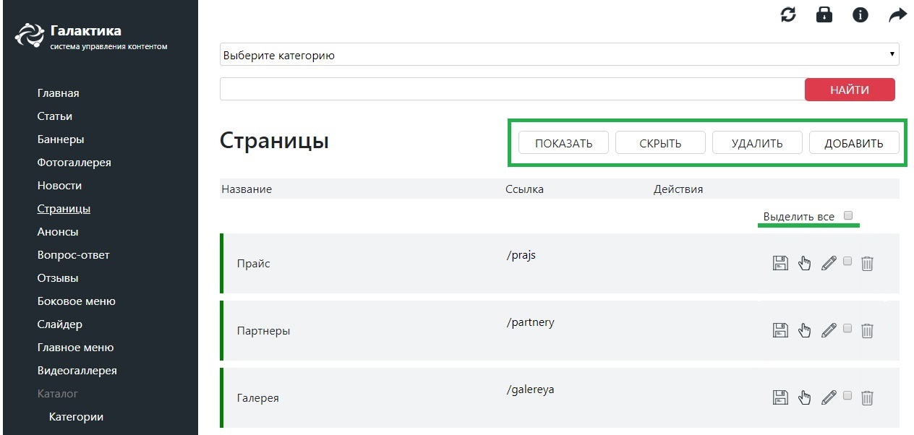
Task: Open the Выберите категорию dropdown
Action: 560,55
